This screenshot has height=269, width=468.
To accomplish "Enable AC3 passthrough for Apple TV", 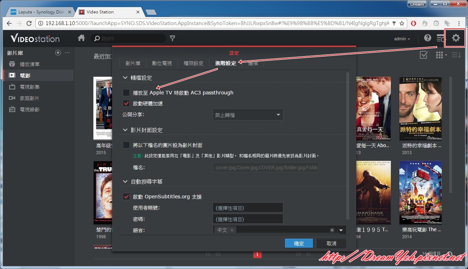I will click(x=126, y=93).
